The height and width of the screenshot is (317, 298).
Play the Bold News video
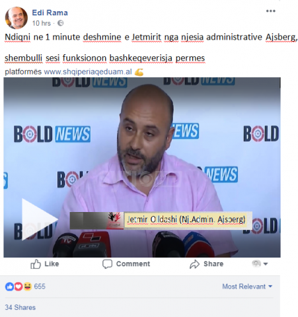click(x=39, y=219)
